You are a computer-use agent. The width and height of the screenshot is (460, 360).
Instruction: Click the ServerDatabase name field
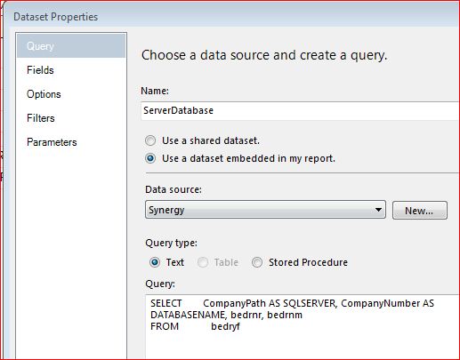[300, 111]
